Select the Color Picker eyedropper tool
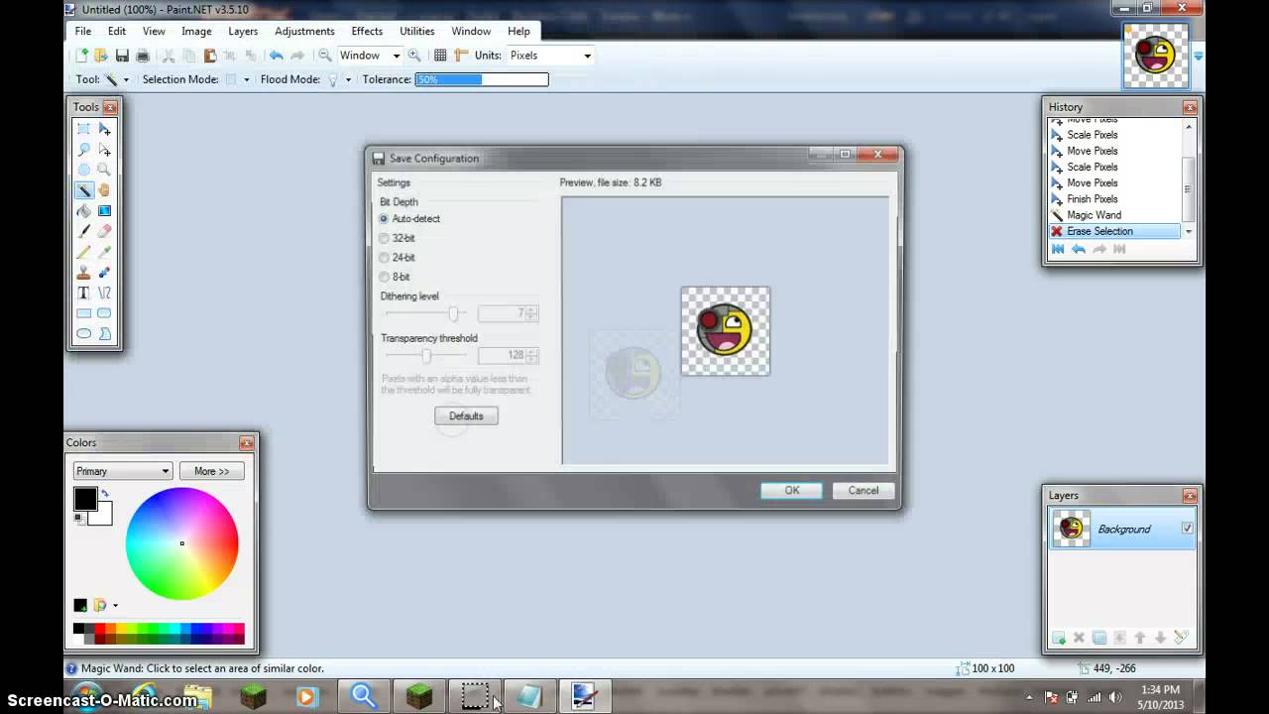The height and width of the screenshot is (714, 1269). tap(104, 252)
